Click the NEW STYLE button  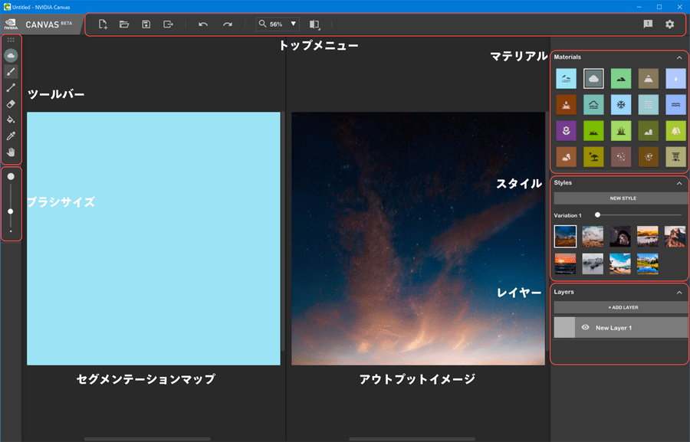tap(622, 198)
